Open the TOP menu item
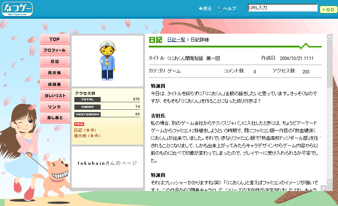The image size is (338, 206). click(54, 39)
